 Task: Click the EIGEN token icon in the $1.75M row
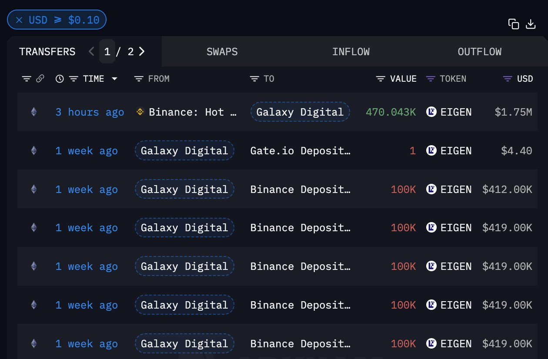431,112
